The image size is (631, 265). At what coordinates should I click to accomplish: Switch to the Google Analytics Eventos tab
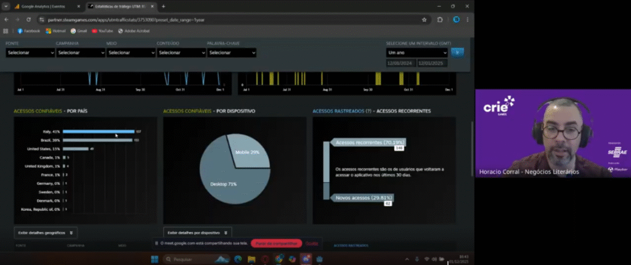click(43, 6)
